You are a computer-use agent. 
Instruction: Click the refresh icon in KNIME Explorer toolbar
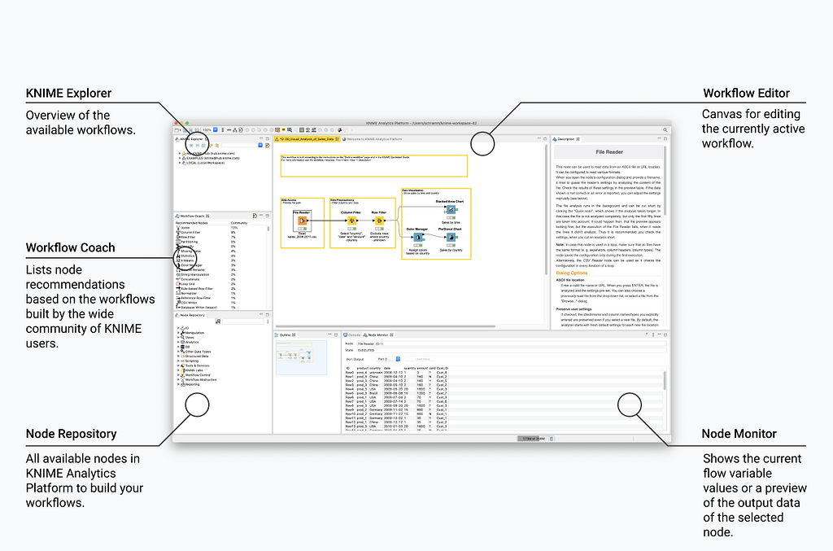click(x=198, y=146)
